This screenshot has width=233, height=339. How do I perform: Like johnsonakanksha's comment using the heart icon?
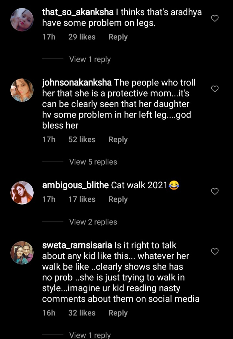215,89
